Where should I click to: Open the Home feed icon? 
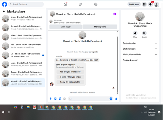click(65, 4)
